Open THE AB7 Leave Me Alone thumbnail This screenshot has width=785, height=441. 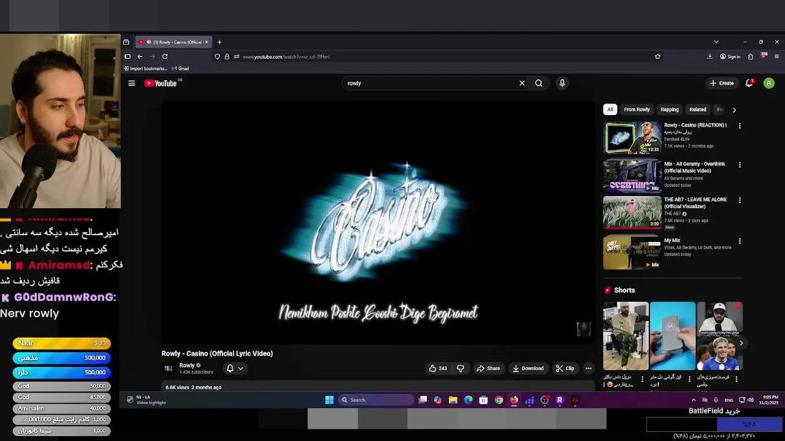632,213
